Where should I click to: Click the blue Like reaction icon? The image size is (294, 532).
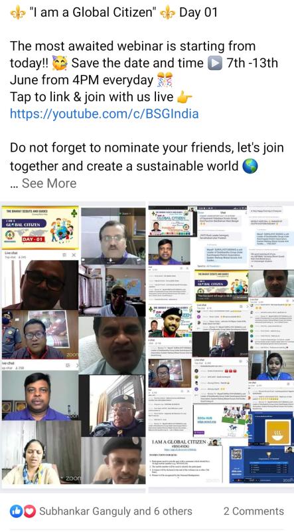click(16, 511)
